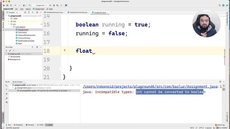
Task: Open the TODO tool window tab
Action: click(40, 125)
